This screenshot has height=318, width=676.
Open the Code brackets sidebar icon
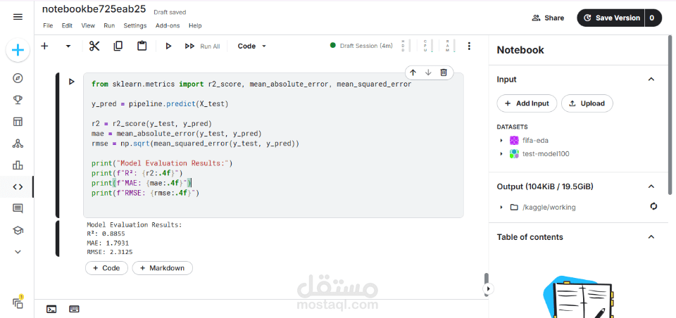(18, 186)
